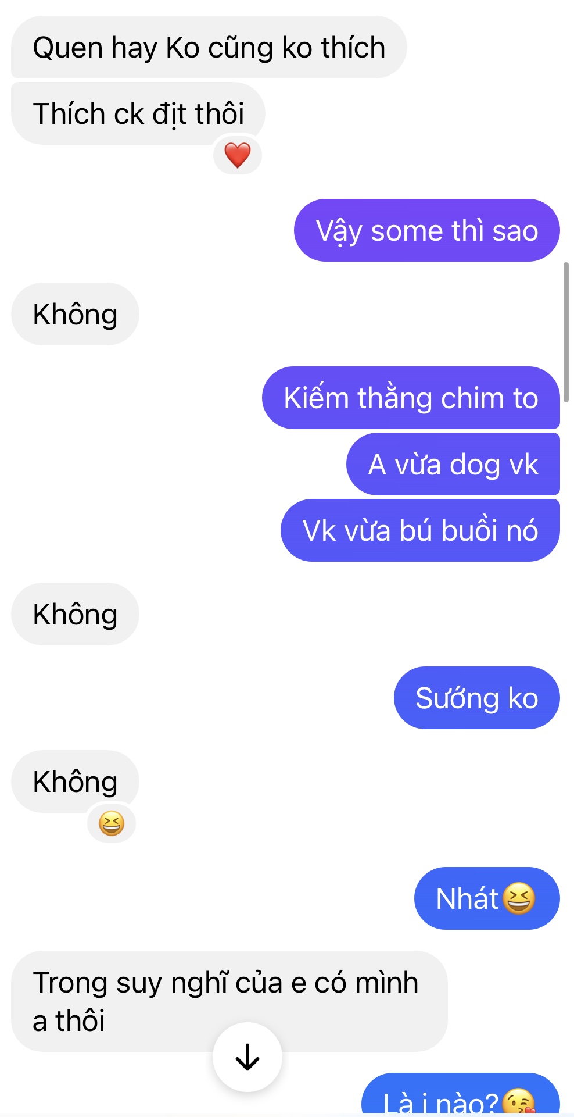574x1117 pixels.
Task: Click the gray chat scrollbar thumb
Action: [x=566, y=332]
